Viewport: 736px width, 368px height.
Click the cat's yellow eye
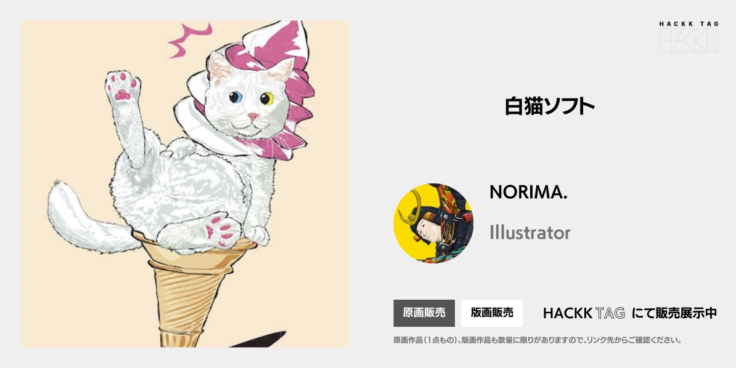click(x=267, y=98)
